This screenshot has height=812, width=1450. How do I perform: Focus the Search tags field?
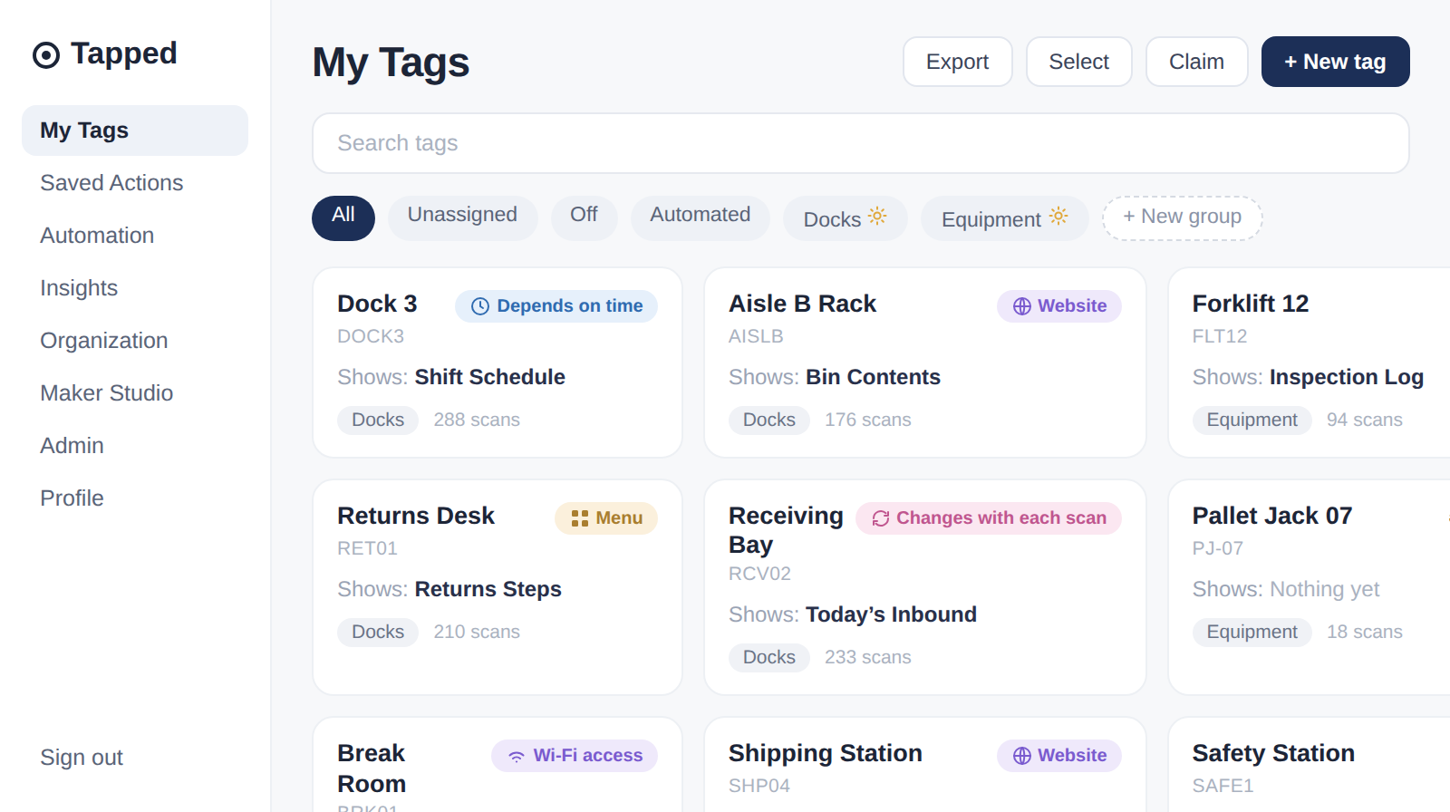tap(860, 143)
